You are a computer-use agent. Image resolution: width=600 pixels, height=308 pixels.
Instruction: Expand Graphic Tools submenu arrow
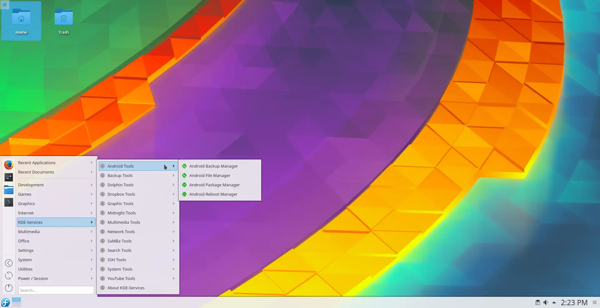(174, 203)
